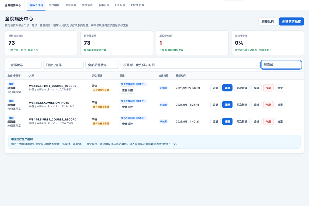
Task: Click the 归档准备度 stat card
Action: (268, 43)
